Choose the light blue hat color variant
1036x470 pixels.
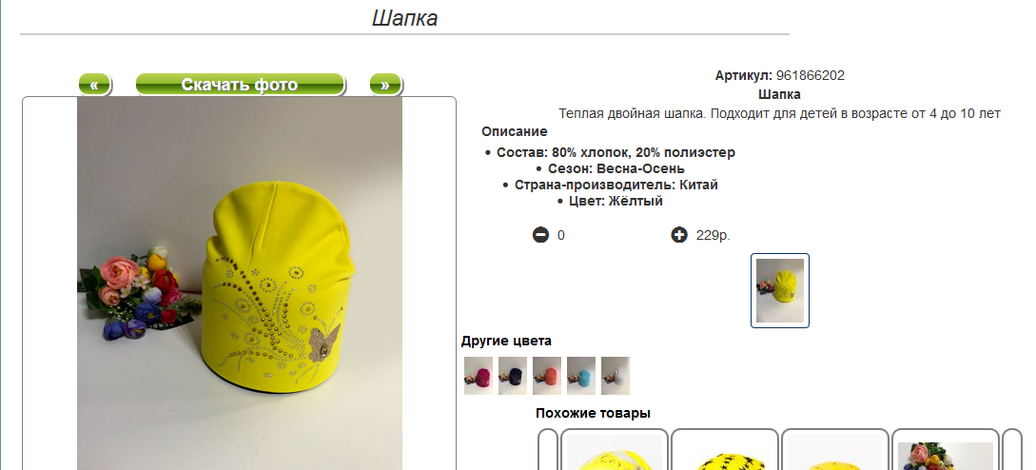click(581, 376)
